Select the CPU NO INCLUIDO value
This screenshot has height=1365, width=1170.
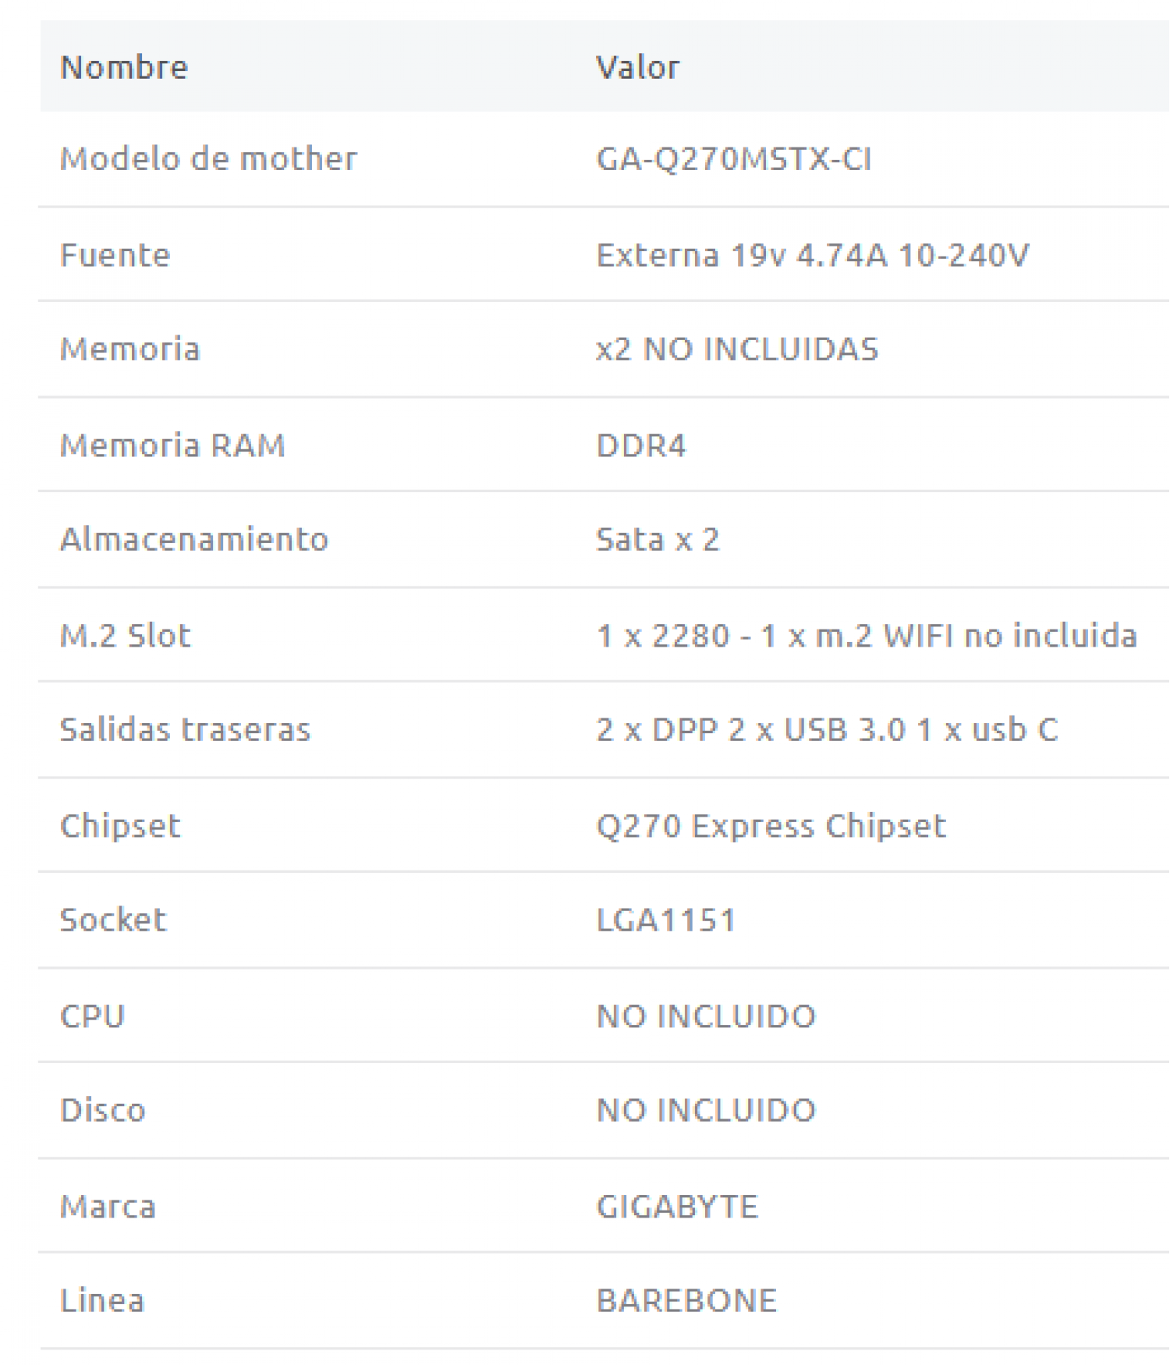coord(706,1016)
